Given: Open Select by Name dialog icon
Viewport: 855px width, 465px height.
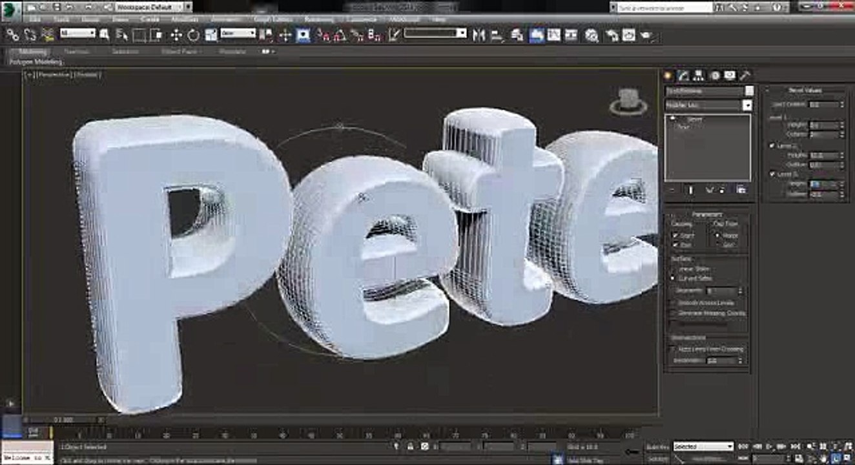Looking at the screenshot, I should [x=121, y=35].
